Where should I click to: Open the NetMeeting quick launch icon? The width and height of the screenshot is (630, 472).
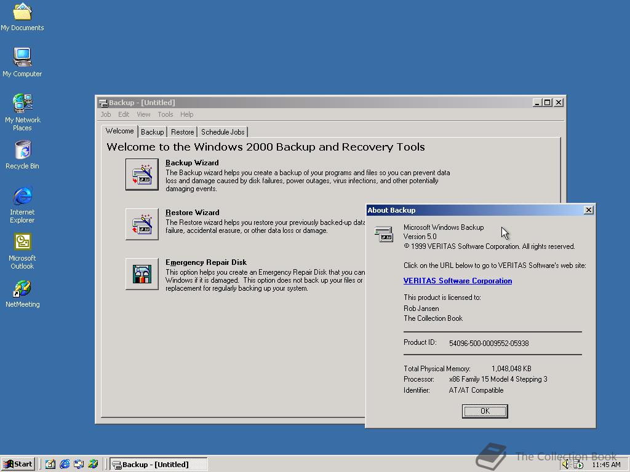click(x=93, y=465)
